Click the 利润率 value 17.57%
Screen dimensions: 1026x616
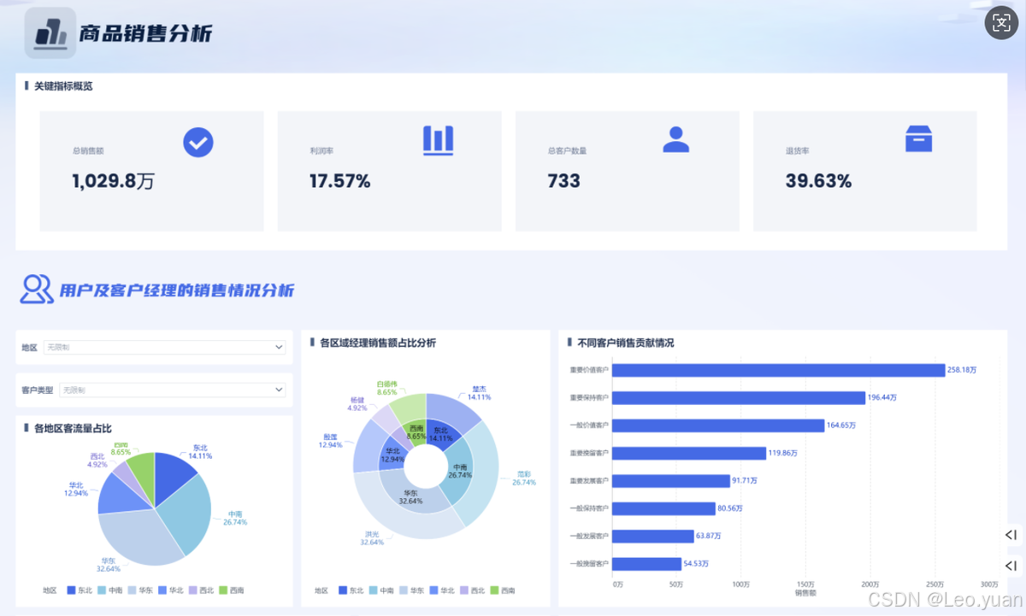click(x=339, y=181)
